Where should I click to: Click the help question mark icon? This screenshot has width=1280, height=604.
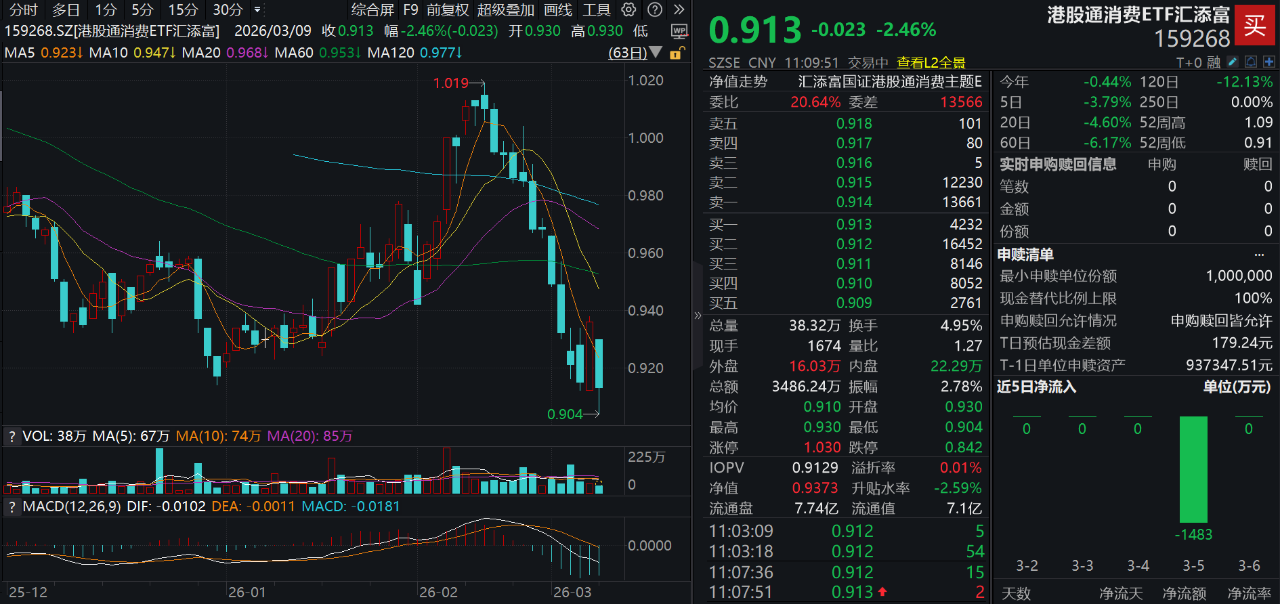(654, 9)
